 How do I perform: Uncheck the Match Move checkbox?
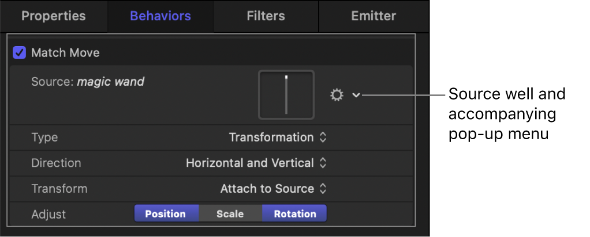(x=20, y=53)
